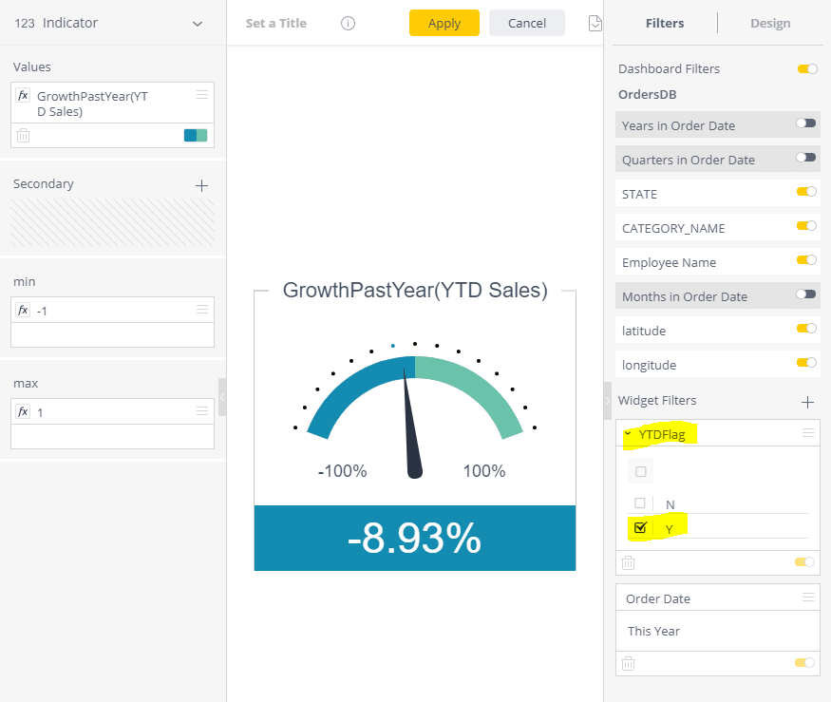Click This Year in Order Date filter
The width and height of the screenshot is (831, 702).
coord(653,631)
